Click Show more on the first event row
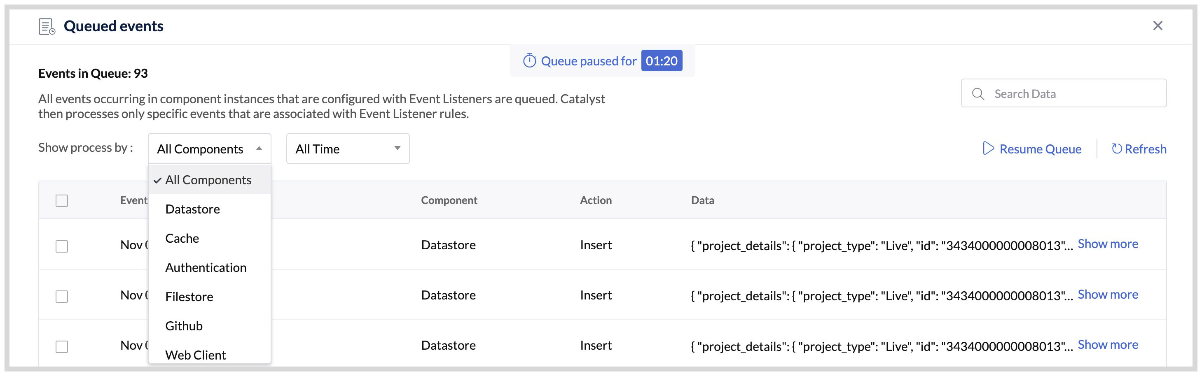This screenshot has height=376, width=1202. click(1108, 243)
